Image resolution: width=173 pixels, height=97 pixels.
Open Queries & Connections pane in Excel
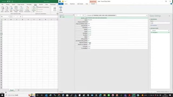pyautogui.click(x=43, y=7)
